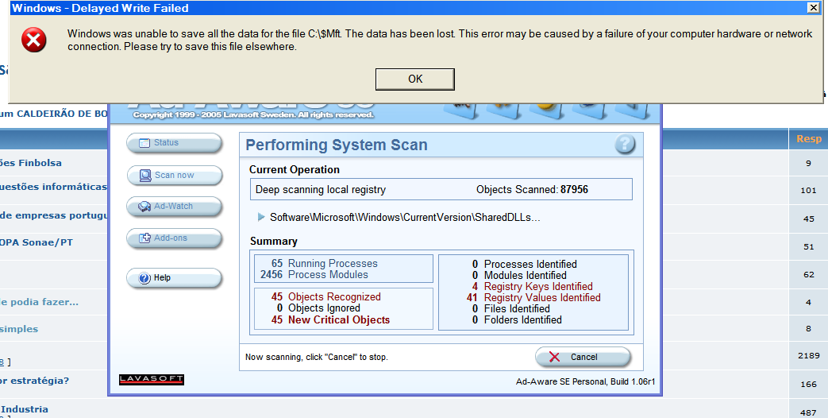
Task: Open 'OPA Sonae/PT' forum topic in browser
Action: click(x=37, y=242)
